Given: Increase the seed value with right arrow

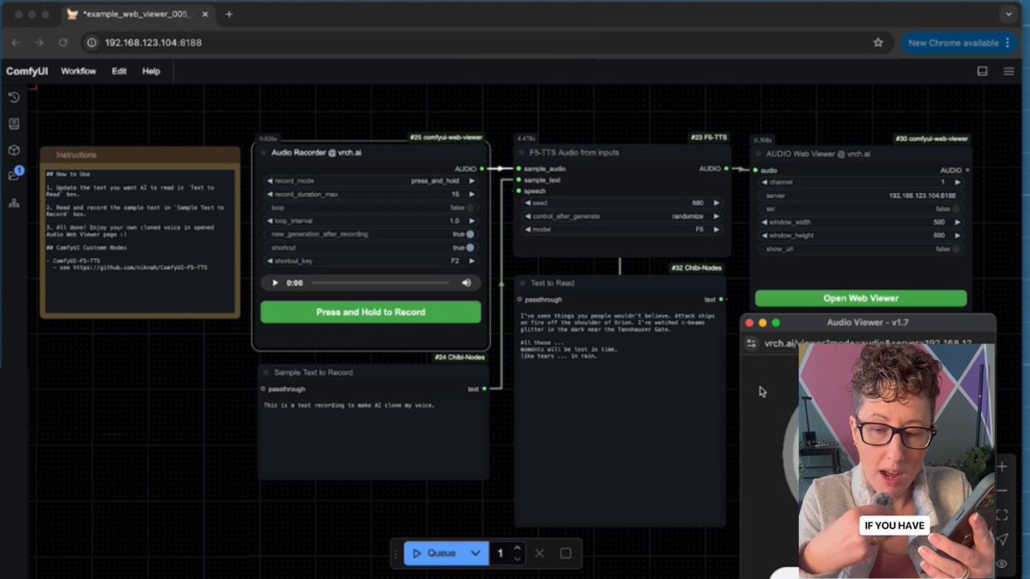Looking at the screenshot, I should coord(717,203).
